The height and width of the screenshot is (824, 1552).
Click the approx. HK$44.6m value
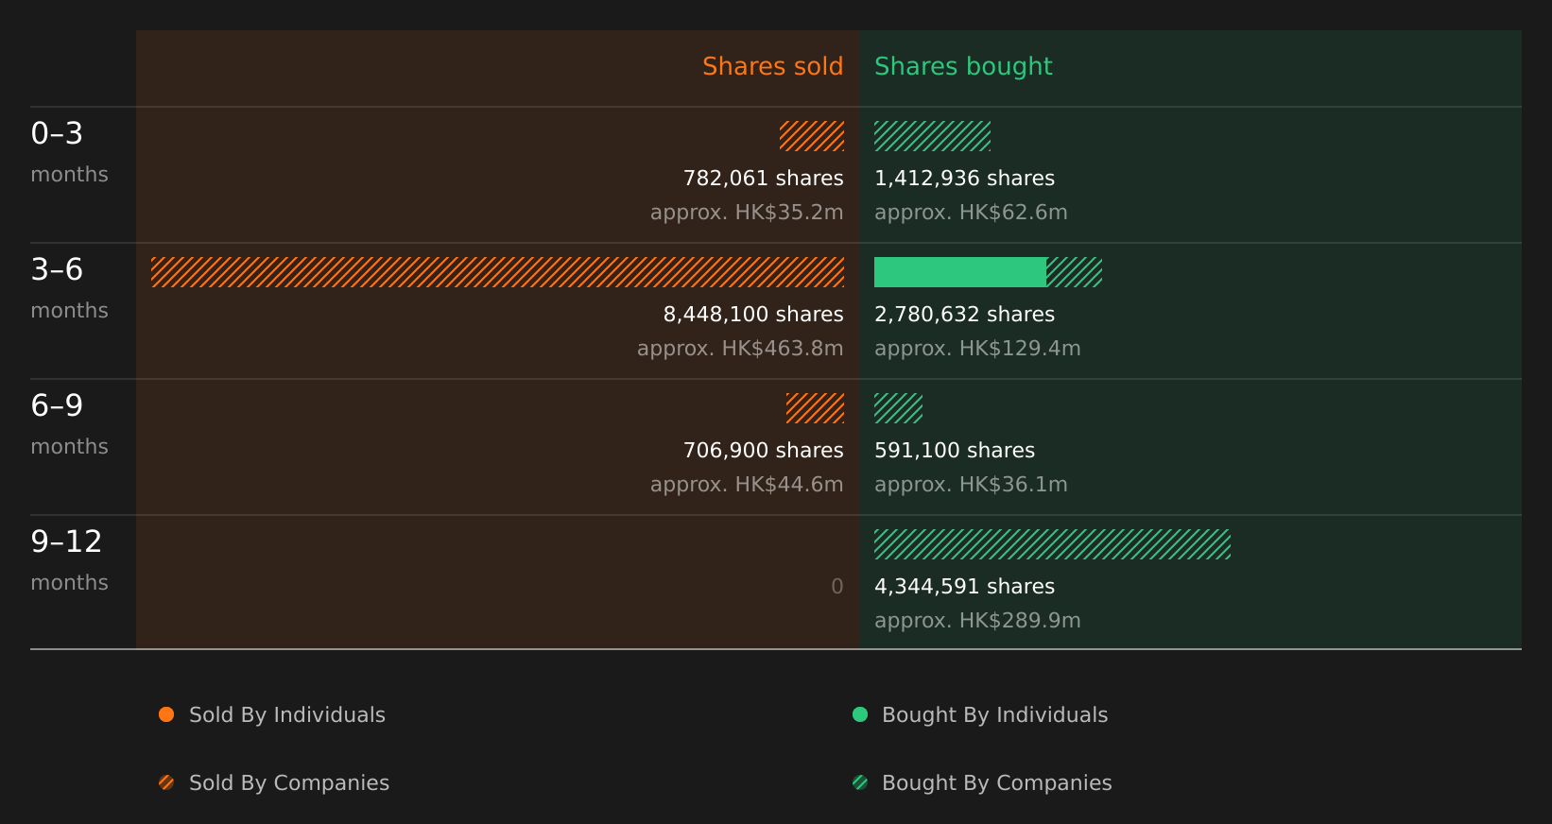pyautogui.click(x=747, y=484)
